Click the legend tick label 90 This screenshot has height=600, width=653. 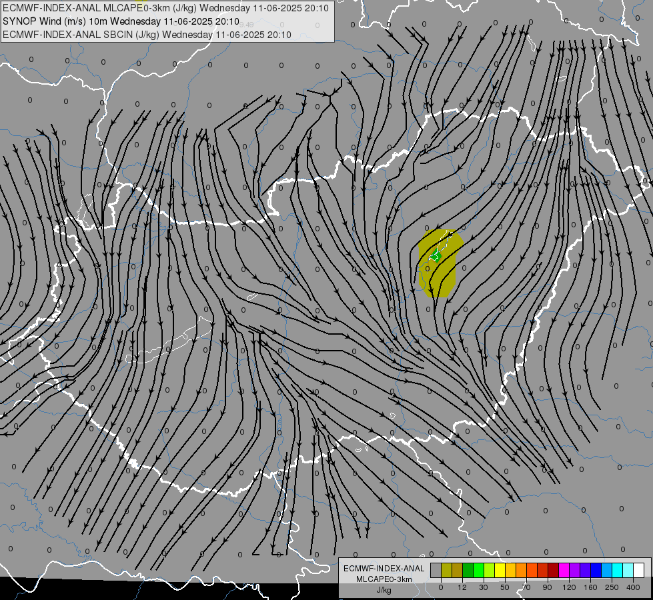tap(547, 587)
